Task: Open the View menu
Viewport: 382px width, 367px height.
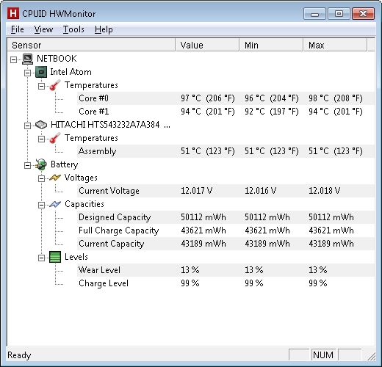Action: coord(43,29)
